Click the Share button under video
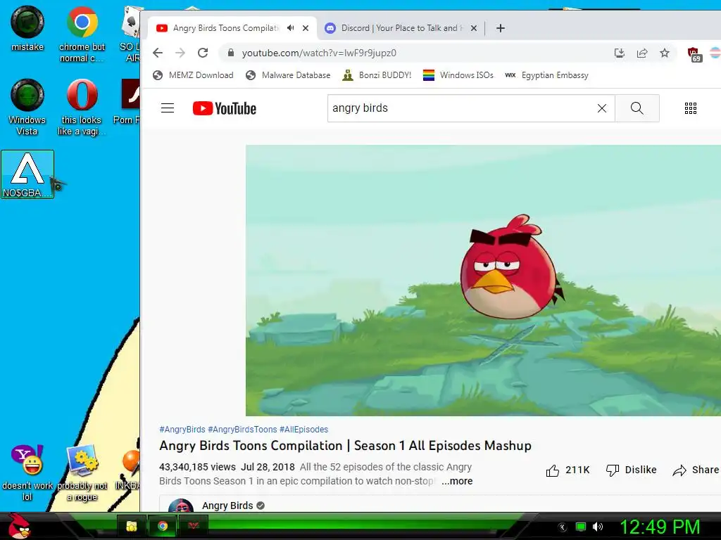Viewport: 721px width, 540px height. click(696, 470)
